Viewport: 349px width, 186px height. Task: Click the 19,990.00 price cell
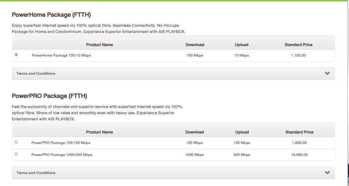tap(299, 155)
